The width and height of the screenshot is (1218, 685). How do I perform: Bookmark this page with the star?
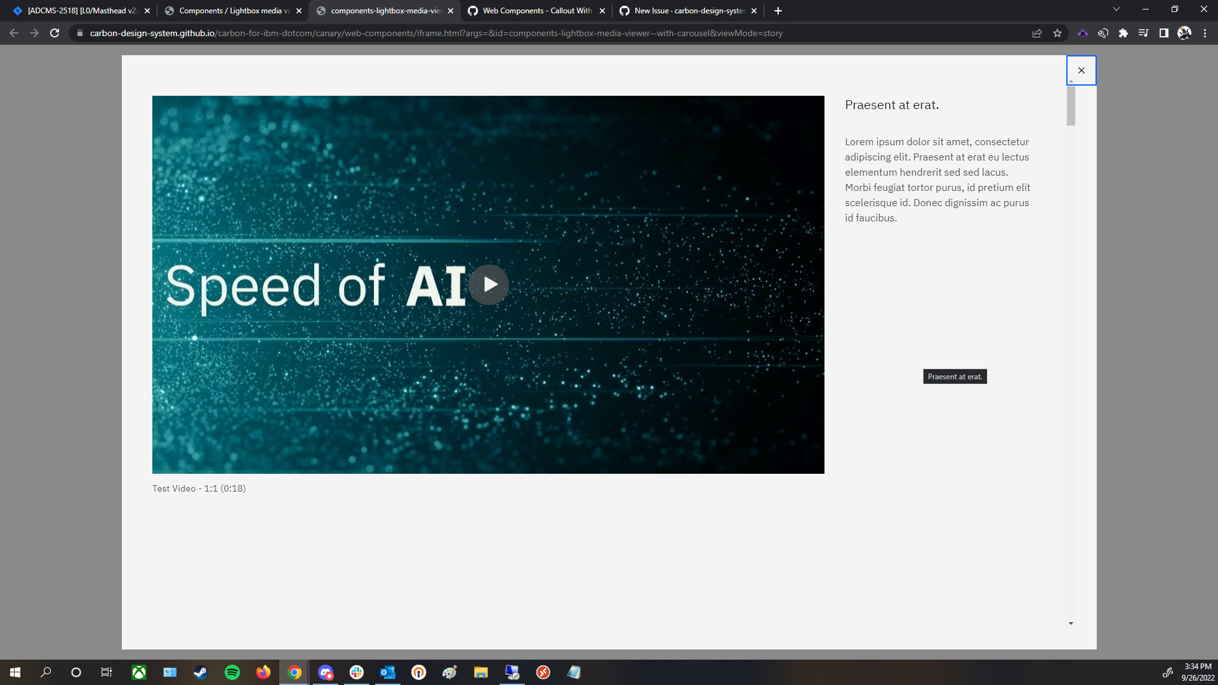click(x=1057, y=33)
